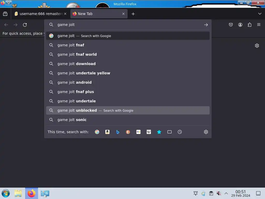
Task: Open the Firefox account menu
Action: coord(240,25)
